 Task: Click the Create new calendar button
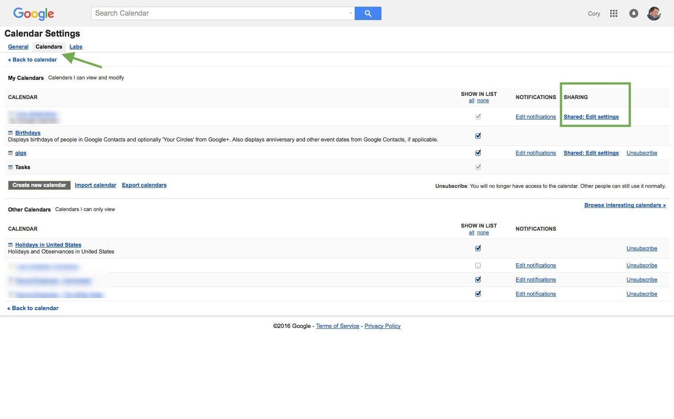coord(39,185)
